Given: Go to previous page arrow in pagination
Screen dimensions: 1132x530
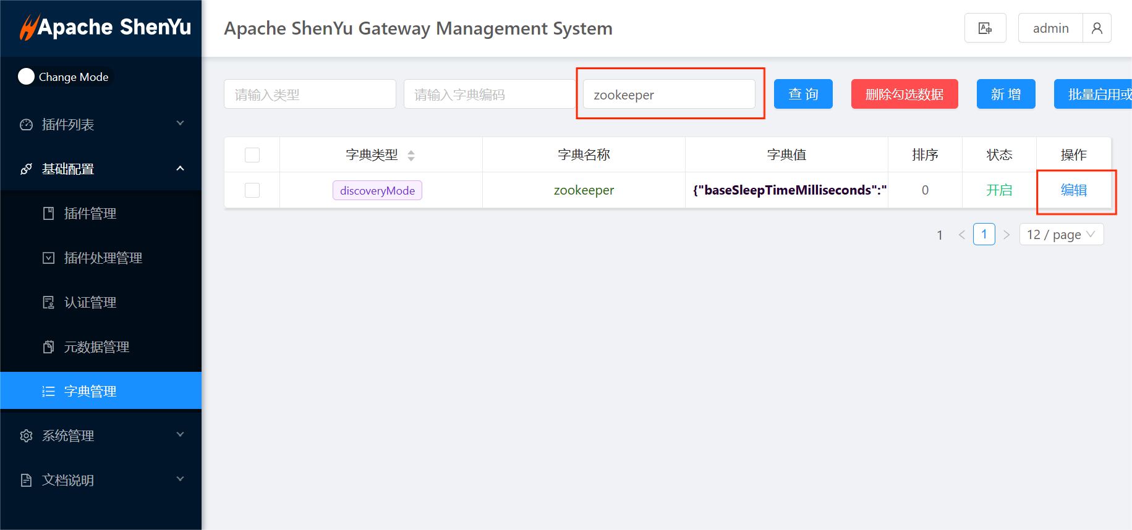Looking at the screenshot, I should (x=961, y=235).
